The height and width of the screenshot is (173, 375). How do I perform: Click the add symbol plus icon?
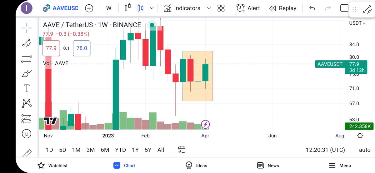coord(89,8)
